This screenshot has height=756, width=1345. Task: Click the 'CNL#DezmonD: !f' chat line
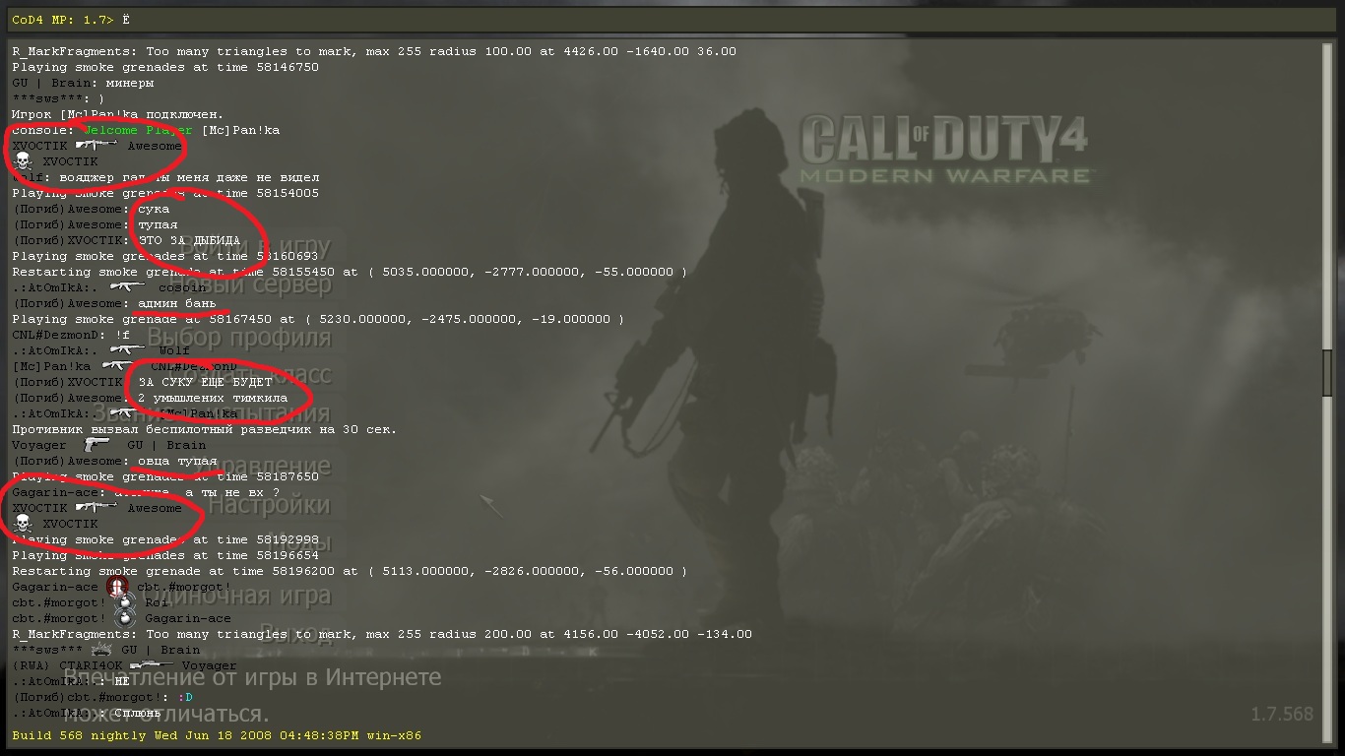(71, 335)
